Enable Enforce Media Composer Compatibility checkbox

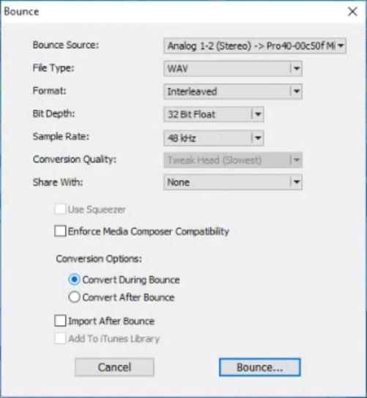(60, 231)
